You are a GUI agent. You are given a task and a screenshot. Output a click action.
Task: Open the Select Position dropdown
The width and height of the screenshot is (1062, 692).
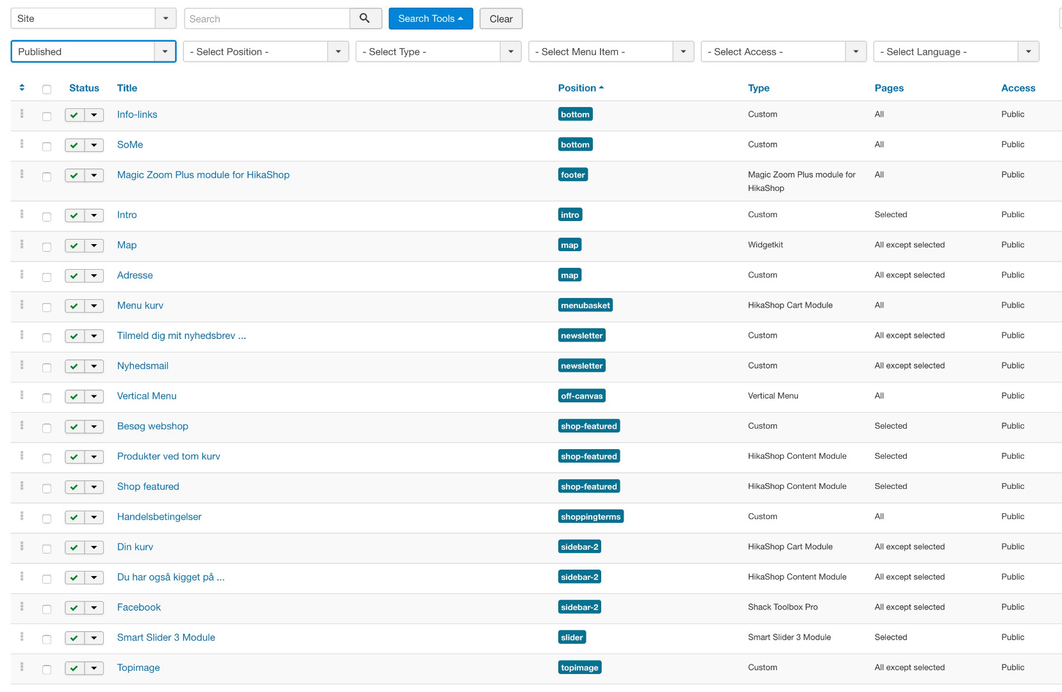[x=265, y=52]
